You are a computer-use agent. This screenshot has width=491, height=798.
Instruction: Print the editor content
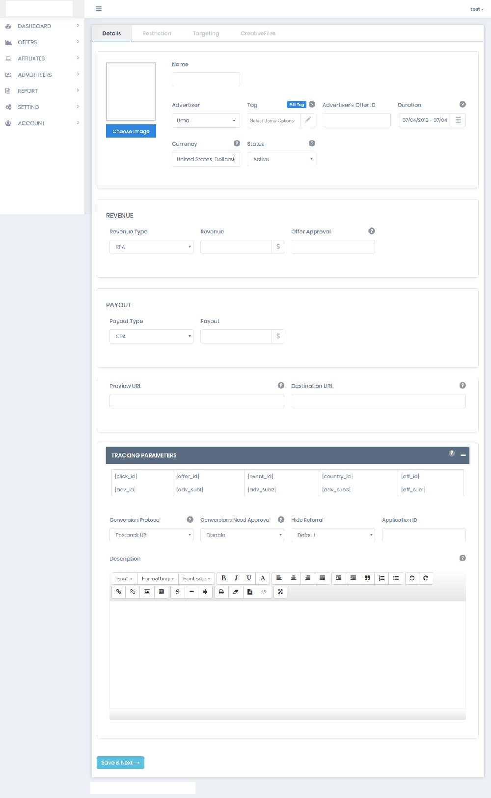point(221,592)
